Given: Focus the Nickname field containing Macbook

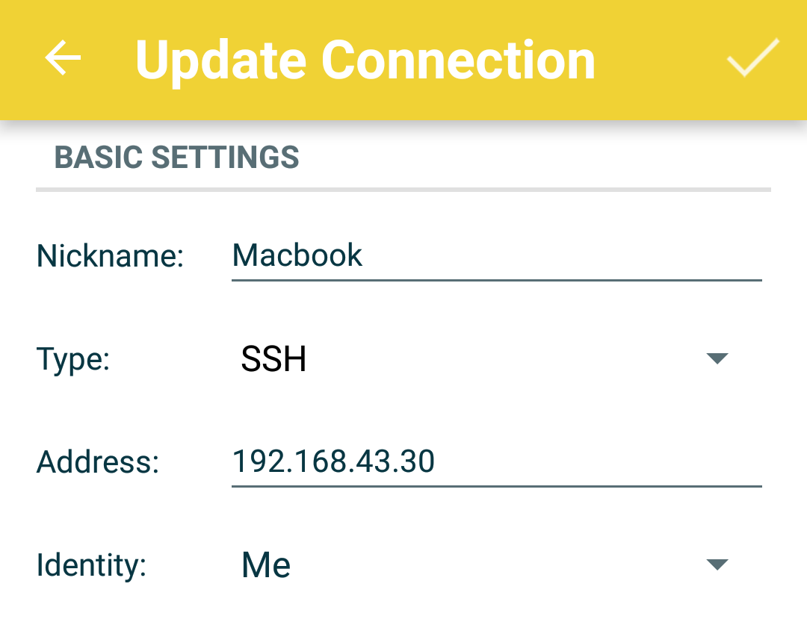Looking at the screenshot, I should 297,256.
